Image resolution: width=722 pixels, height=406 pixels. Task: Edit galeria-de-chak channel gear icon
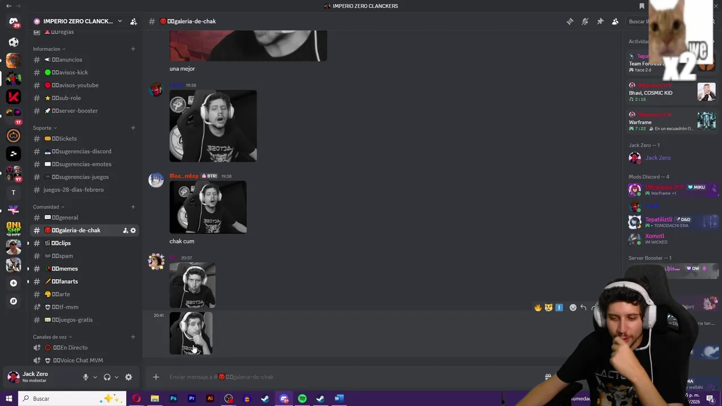coord(133,231)
